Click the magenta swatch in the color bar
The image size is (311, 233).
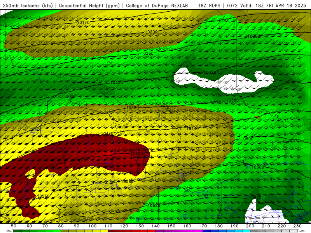click(x=199, y=231)
